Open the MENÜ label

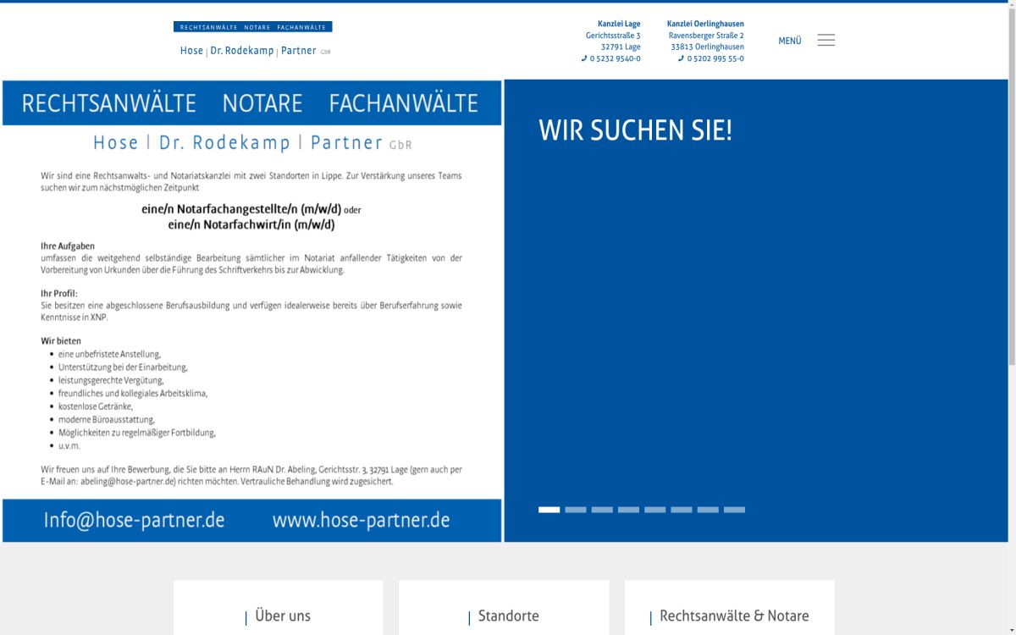point(789,39)
